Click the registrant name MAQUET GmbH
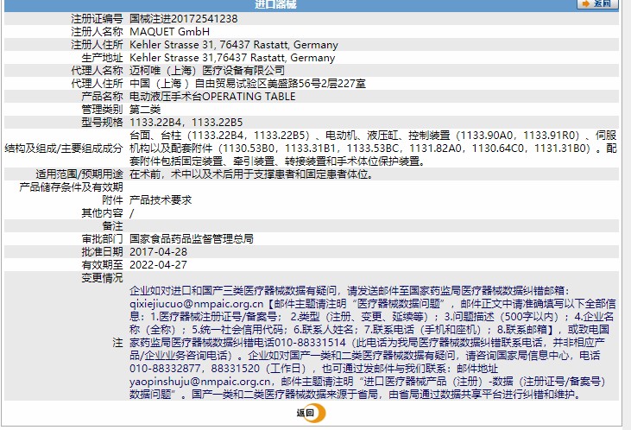This screenshot has height=430, width=631. tap(169, 32)
